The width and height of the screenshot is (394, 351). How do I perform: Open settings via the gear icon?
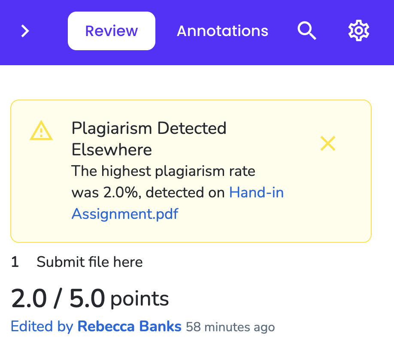pos(358,30)
